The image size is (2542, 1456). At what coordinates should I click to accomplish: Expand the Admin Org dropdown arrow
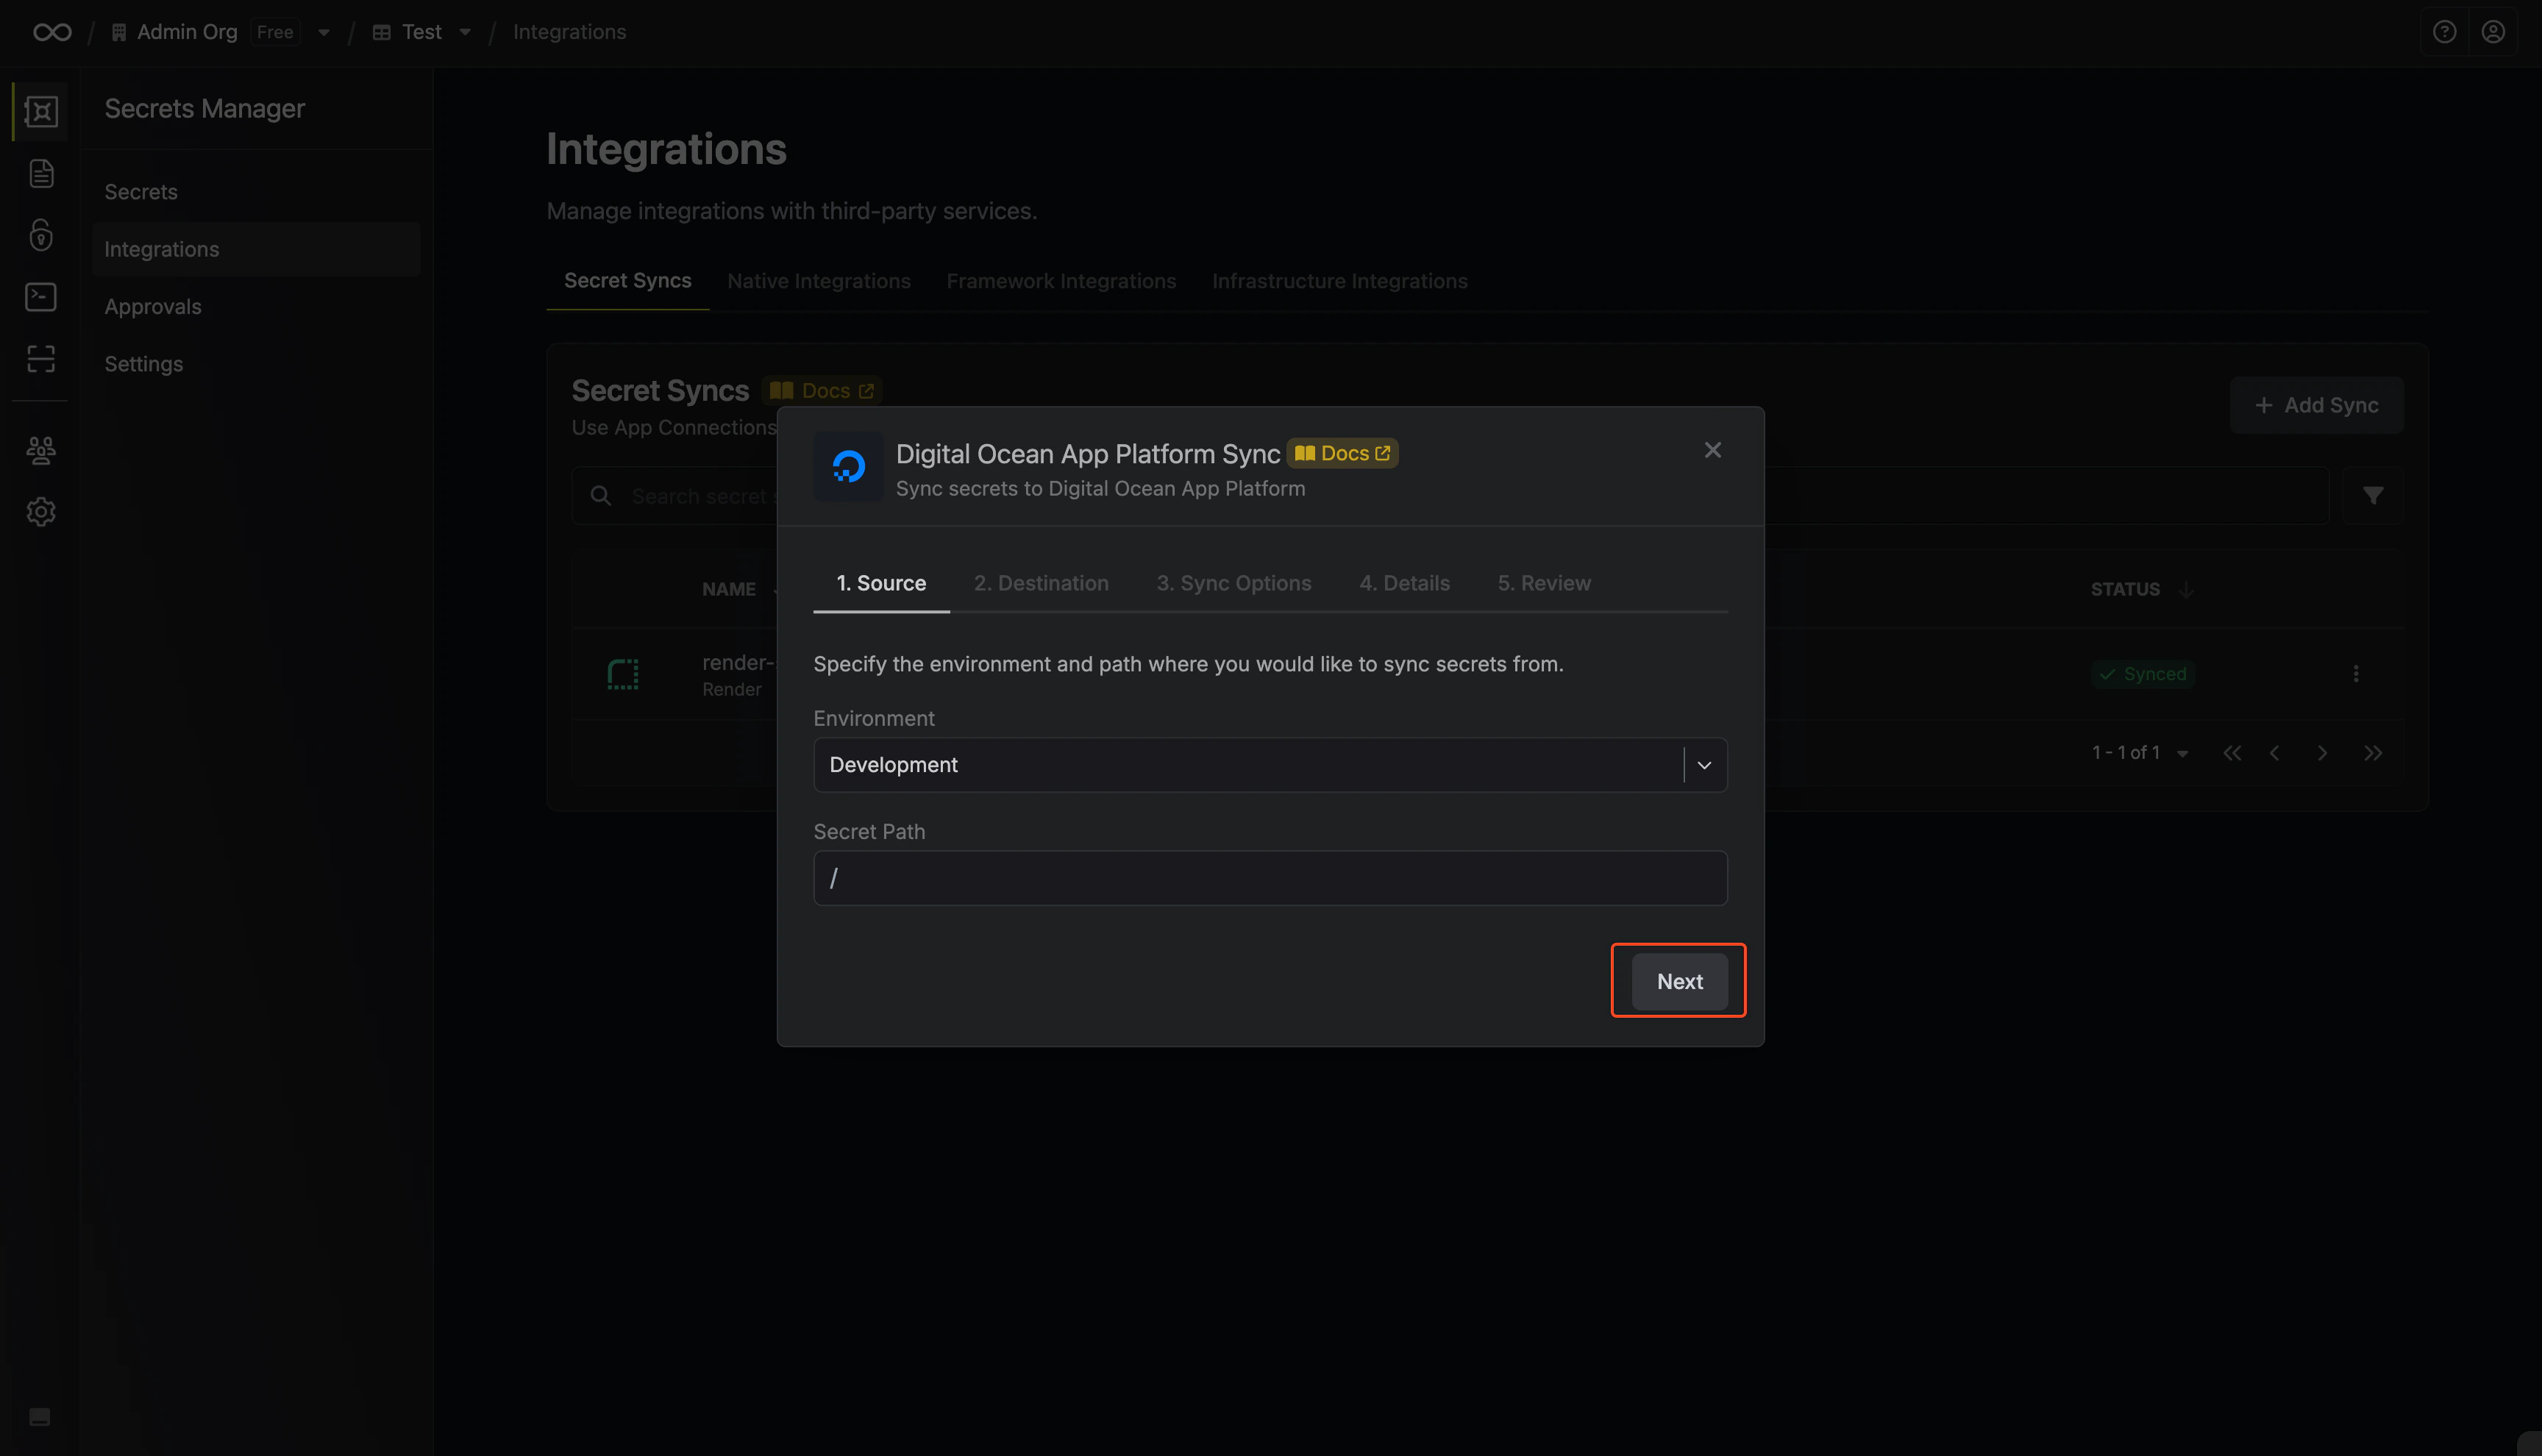click(x=324, y=33)
